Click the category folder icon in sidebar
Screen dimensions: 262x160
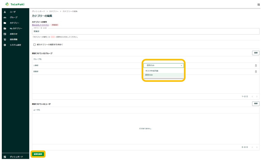click(5, 23)
